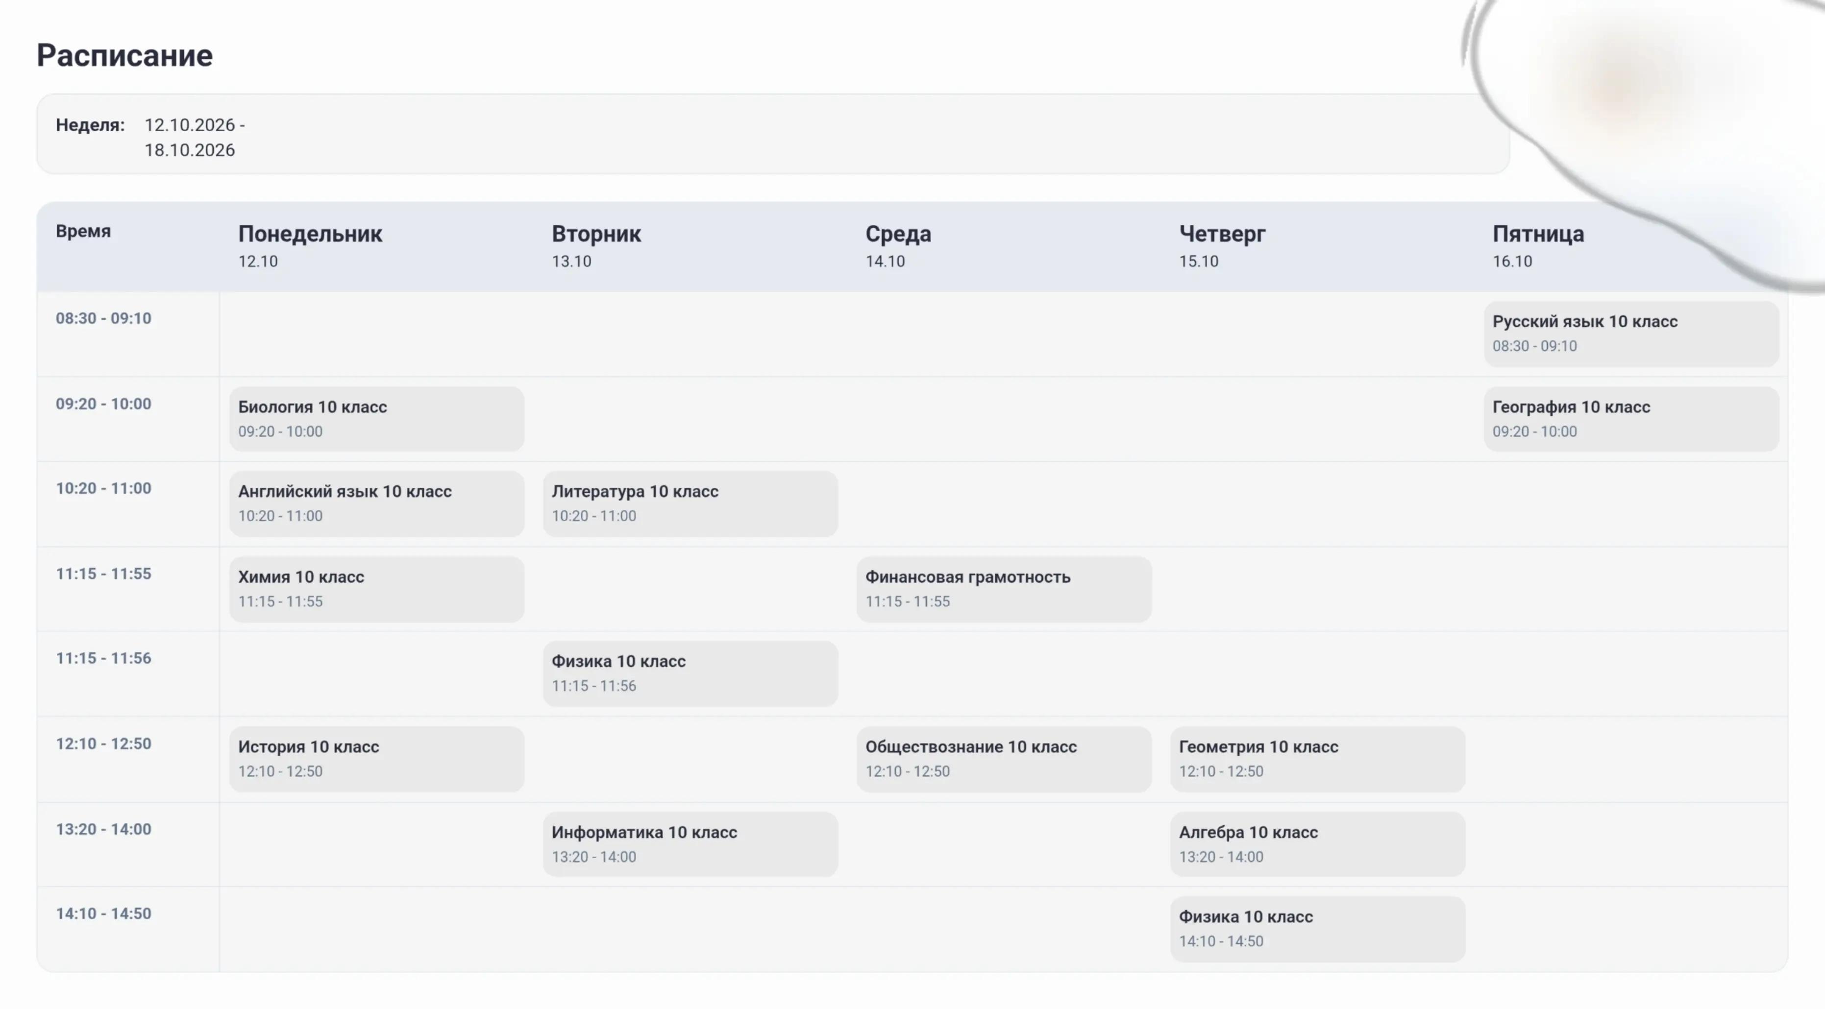Click the 11:15 - 11:56 time row label
Screen dimensions: 1825x1009
pyautogui.click(x=103, y=658)
